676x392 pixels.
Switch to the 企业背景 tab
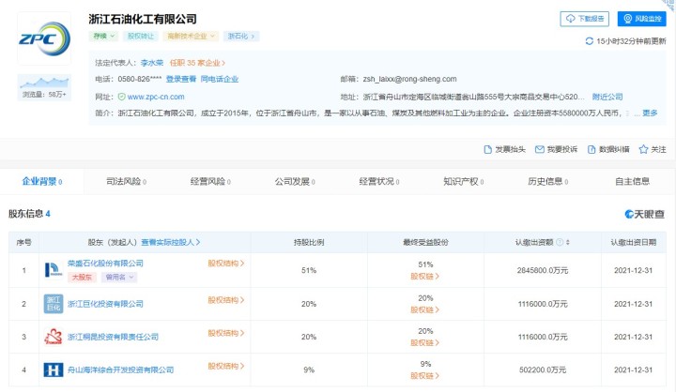click(42, 181)
